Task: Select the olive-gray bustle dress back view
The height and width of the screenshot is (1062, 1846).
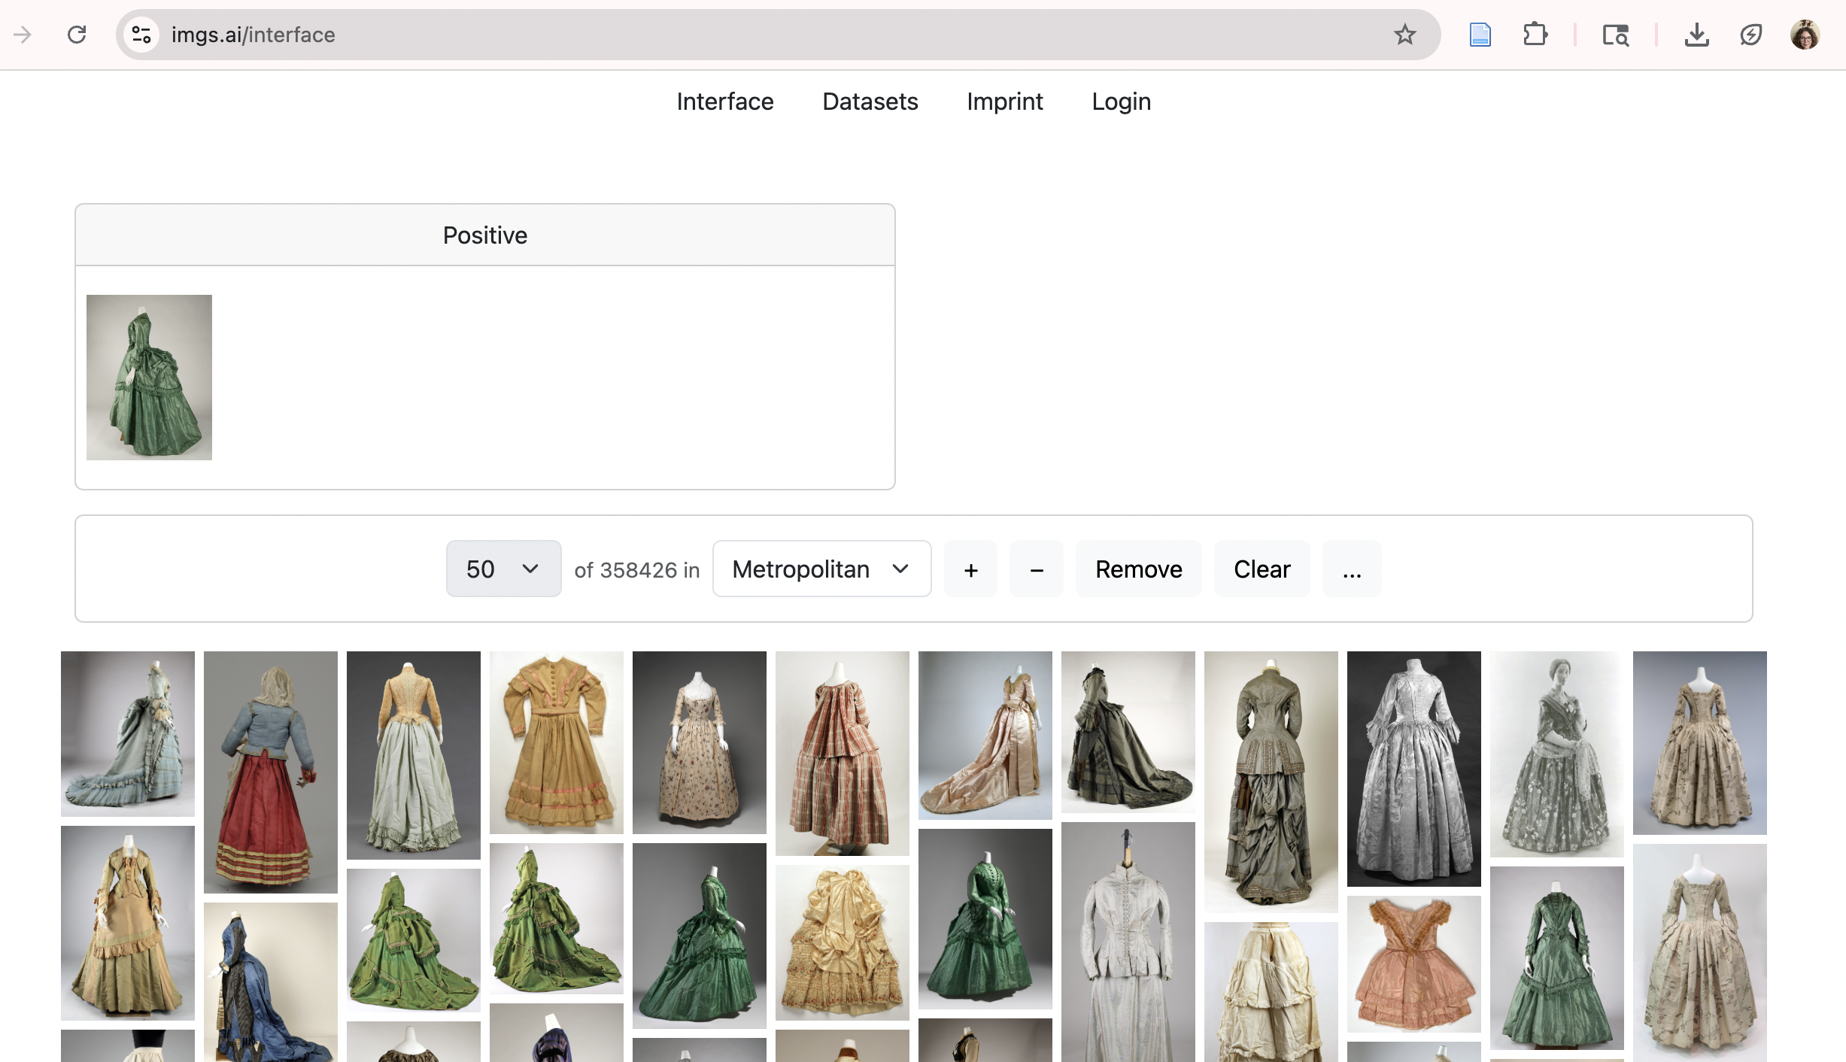Action: click(1271, 781)
